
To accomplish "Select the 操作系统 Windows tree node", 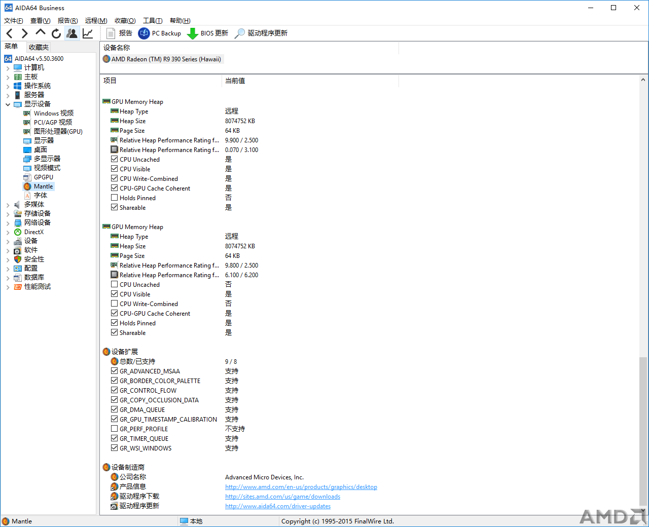I will coord(37,86).
